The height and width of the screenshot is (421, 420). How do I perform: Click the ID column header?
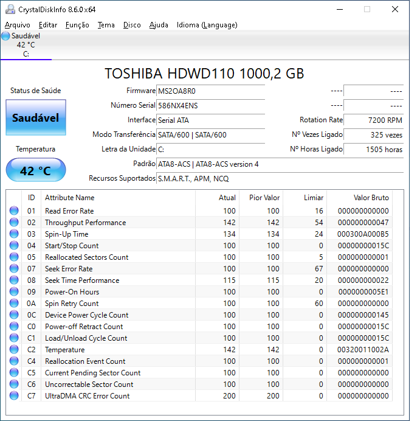click(32, 198)
